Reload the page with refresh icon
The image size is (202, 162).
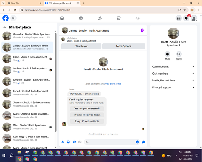[15, 10]
